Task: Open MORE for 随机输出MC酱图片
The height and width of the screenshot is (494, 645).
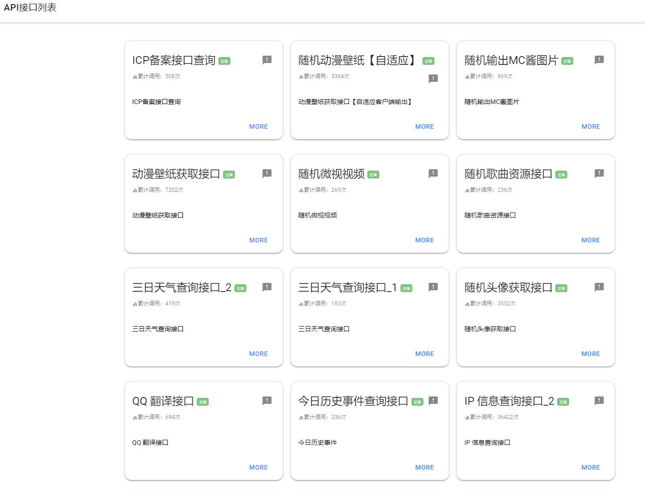Action: pyautogui.click(x=590, y=126)
